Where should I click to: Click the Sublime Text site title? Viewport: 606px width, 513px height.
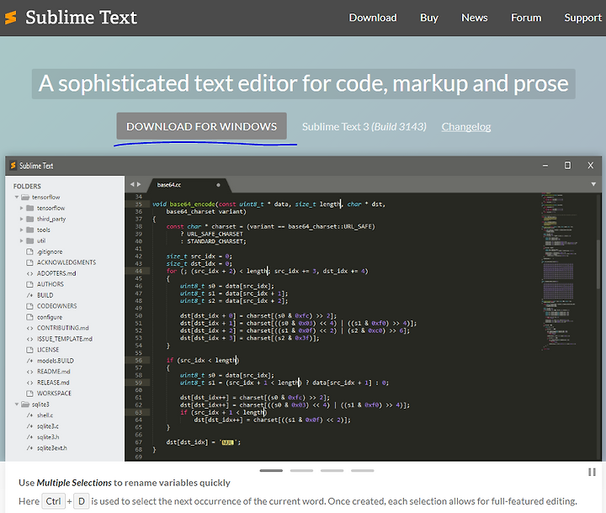(x=81, y=18)
